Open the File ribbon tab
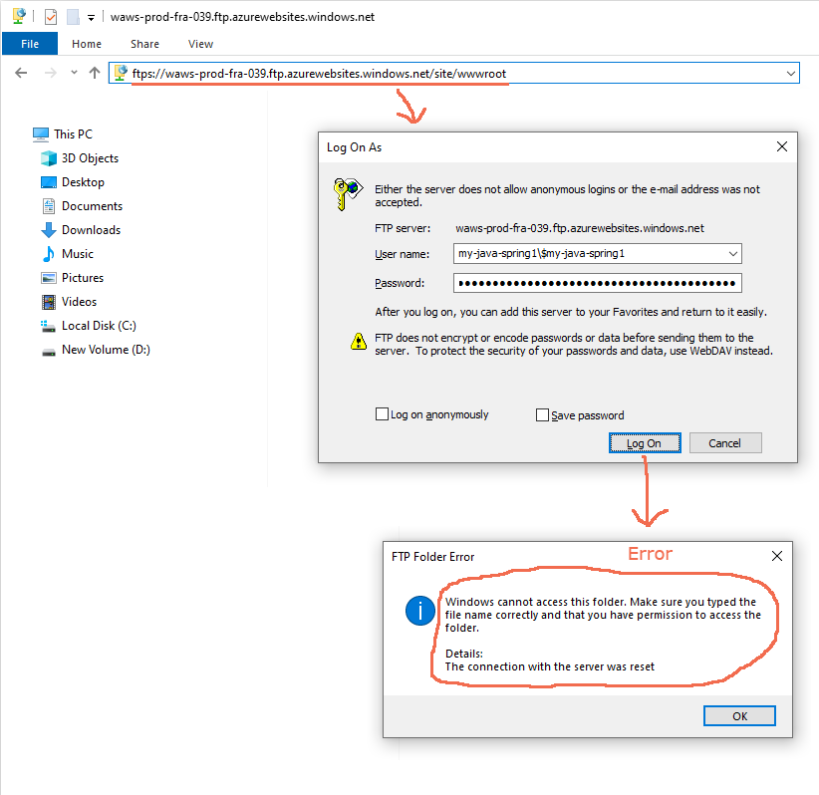Screen dimensions: 819x795 pos(30,44)
